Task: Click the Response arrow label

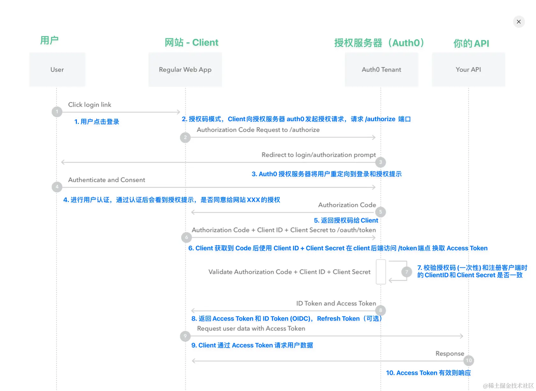Action: [450, 353]
